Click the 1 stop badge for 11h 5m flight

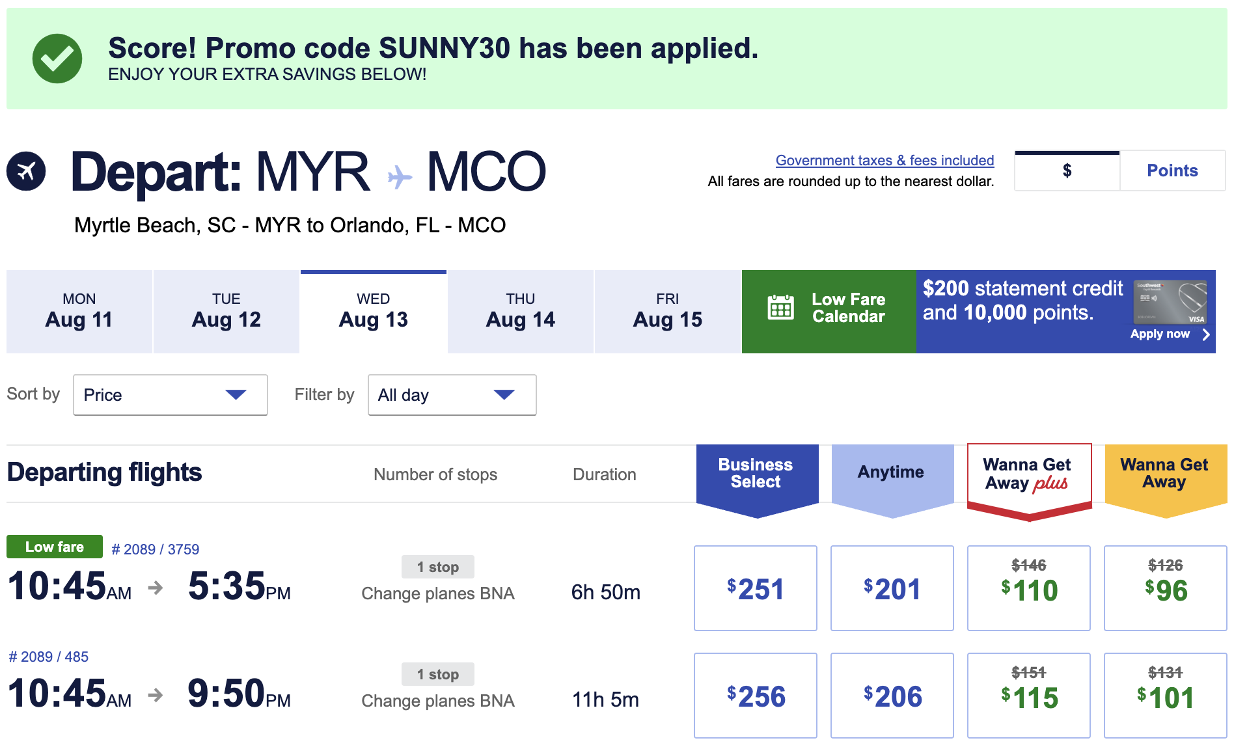point(437,674)
